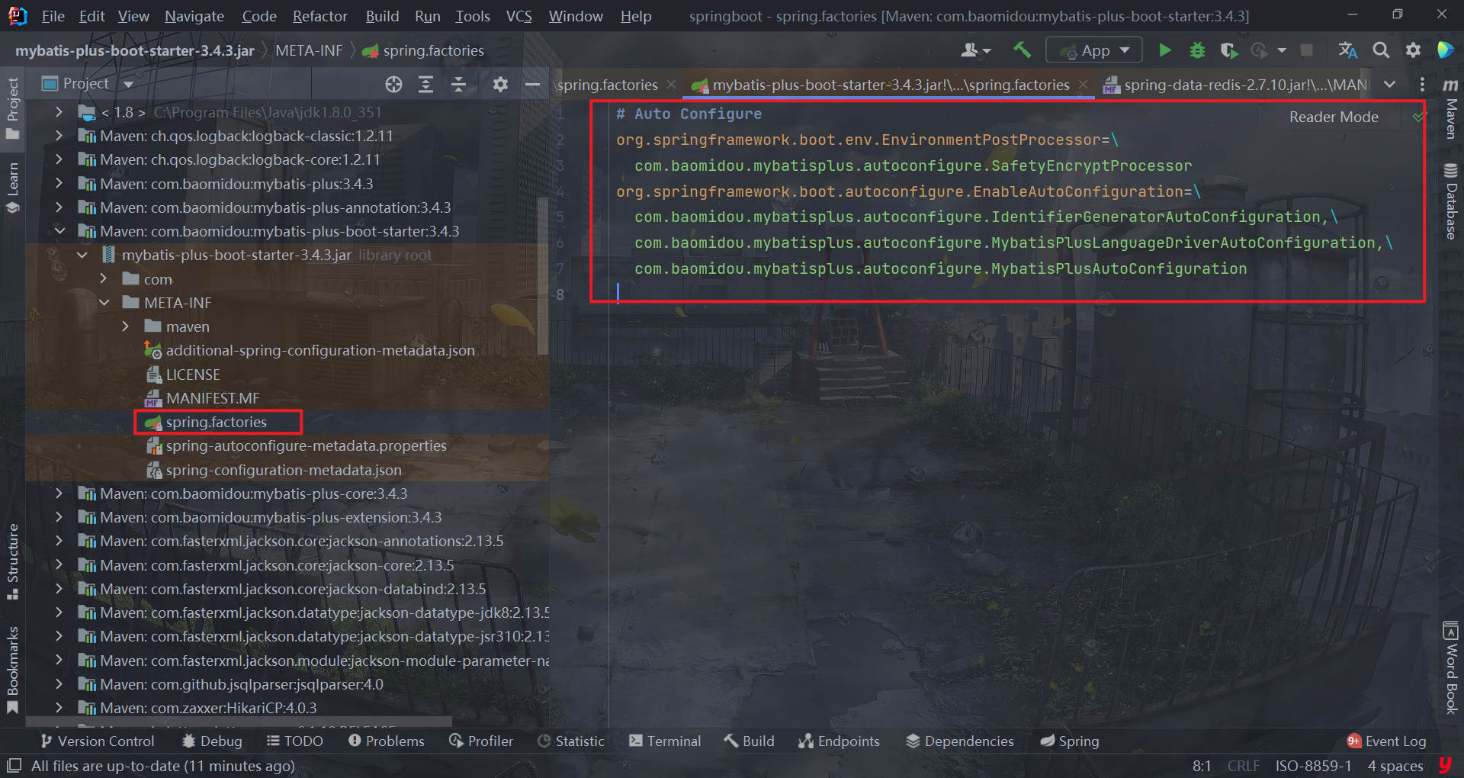The height and width of the screenshot is (778, 1464).
Task: Open the App run configuration dropdown
Action: [x=1094, y=50]
